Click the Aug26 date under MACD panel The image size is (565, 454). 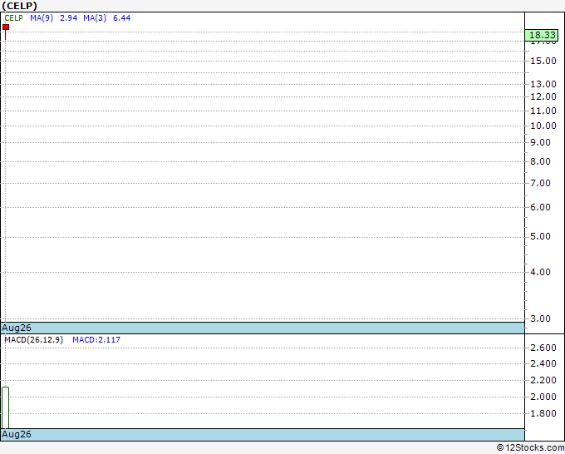tap(17, 434)
